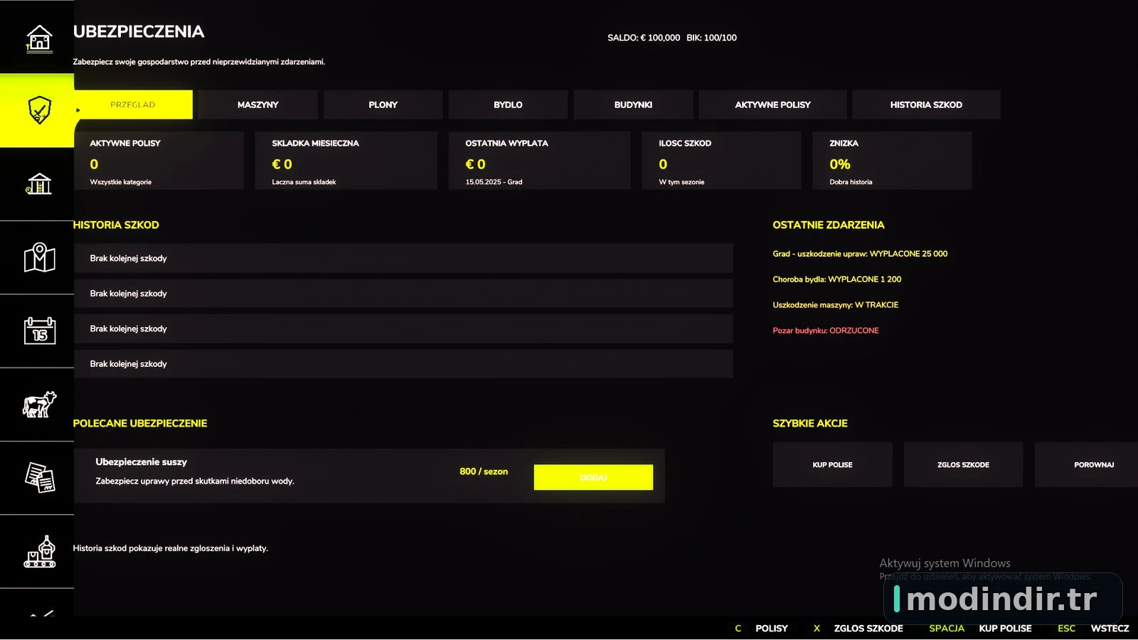Open the farmhouse icon in the sidebar
Screen dimensions: 1138x640
click(39, 38)
